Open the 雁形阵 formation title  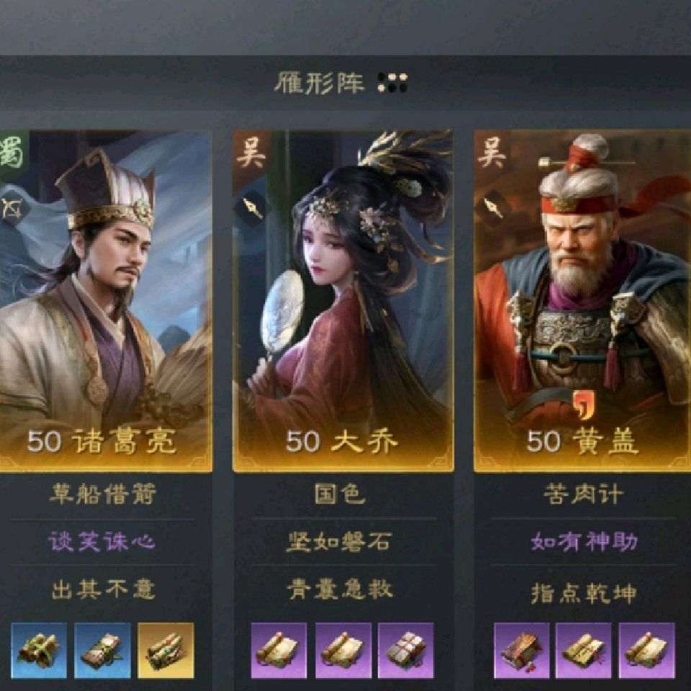(x=319, y=83)
